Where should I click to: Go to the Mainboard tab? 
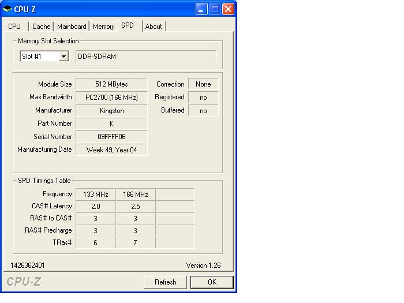pos(72,27)
